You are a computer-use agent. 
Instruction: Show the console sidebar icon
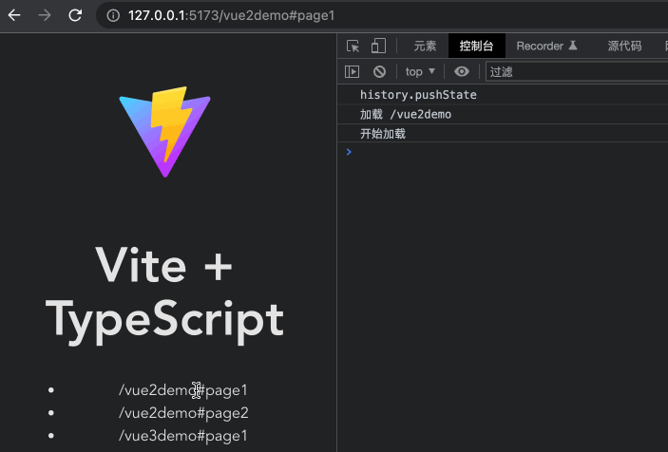[x=352, y=71]
